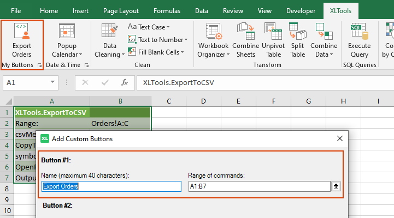Click the Export Orders custom button

[22, 40]
